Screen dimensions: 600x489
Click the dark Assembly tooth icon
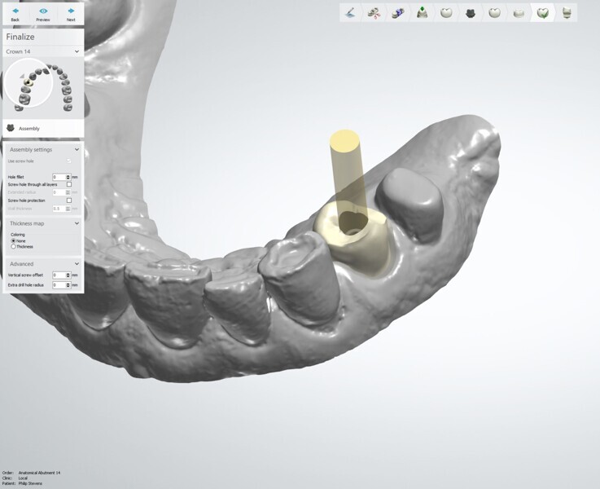[11, 128]
